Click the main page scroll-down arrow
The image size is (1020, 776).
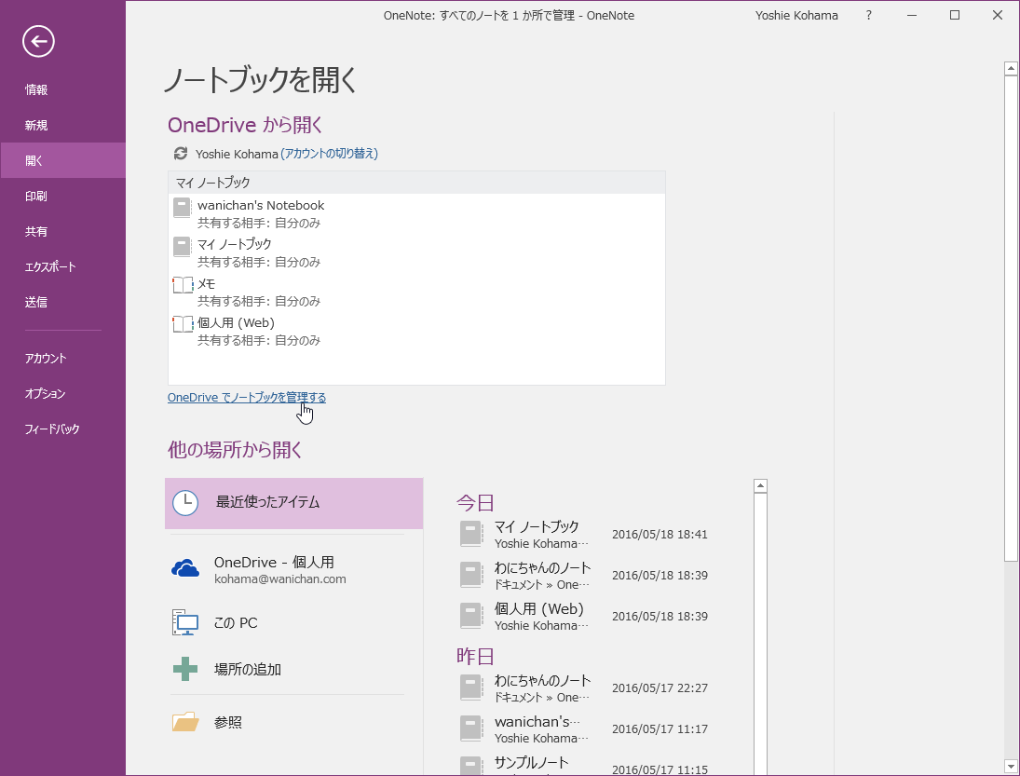[x=1011, y=766]
